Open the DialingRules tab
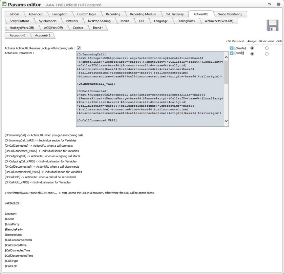The width and height of the screenshot is (284, 274). click(186, 21)
